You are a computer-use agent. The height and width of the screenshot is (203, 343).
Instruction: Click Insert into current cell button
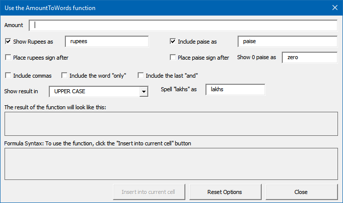click(149, 192)
